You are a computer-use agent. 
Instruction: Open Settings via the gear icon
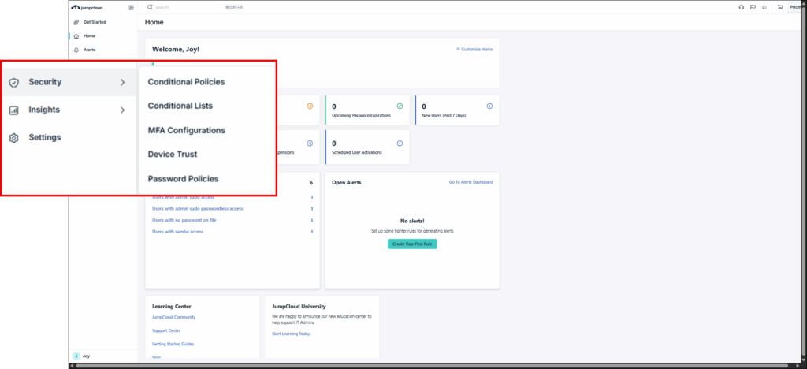click(14, 138)
